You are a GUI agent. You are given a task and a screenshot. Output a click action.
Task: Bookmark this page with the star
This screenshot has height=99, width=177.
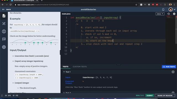(x=136, y=5)
